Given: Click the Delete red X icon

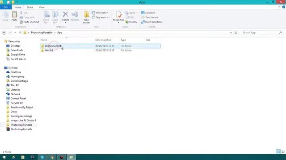Looking at the screenshot, I should tap(66, 15).
